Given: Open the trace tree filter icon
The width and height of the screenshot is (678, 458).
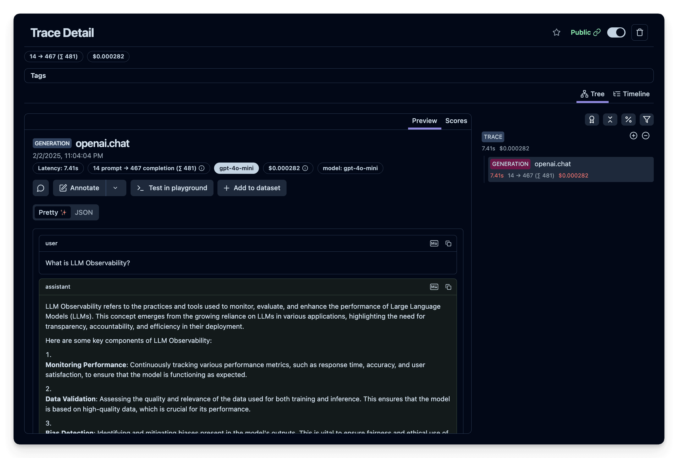Looking at the screenshot, I should pos(646,119).
